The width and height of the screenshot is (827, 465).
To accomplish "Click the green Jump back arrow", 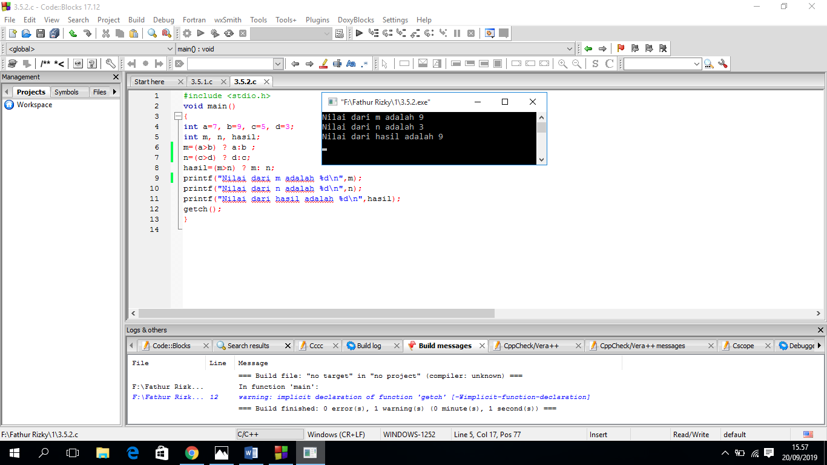I will pos(588,48).
